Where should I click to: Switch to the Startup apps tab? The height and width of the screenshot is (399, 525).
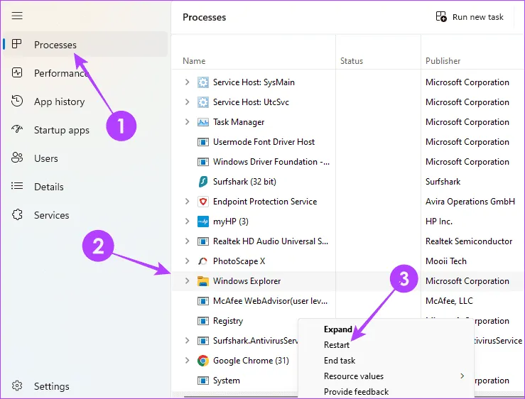click(85, 130)
